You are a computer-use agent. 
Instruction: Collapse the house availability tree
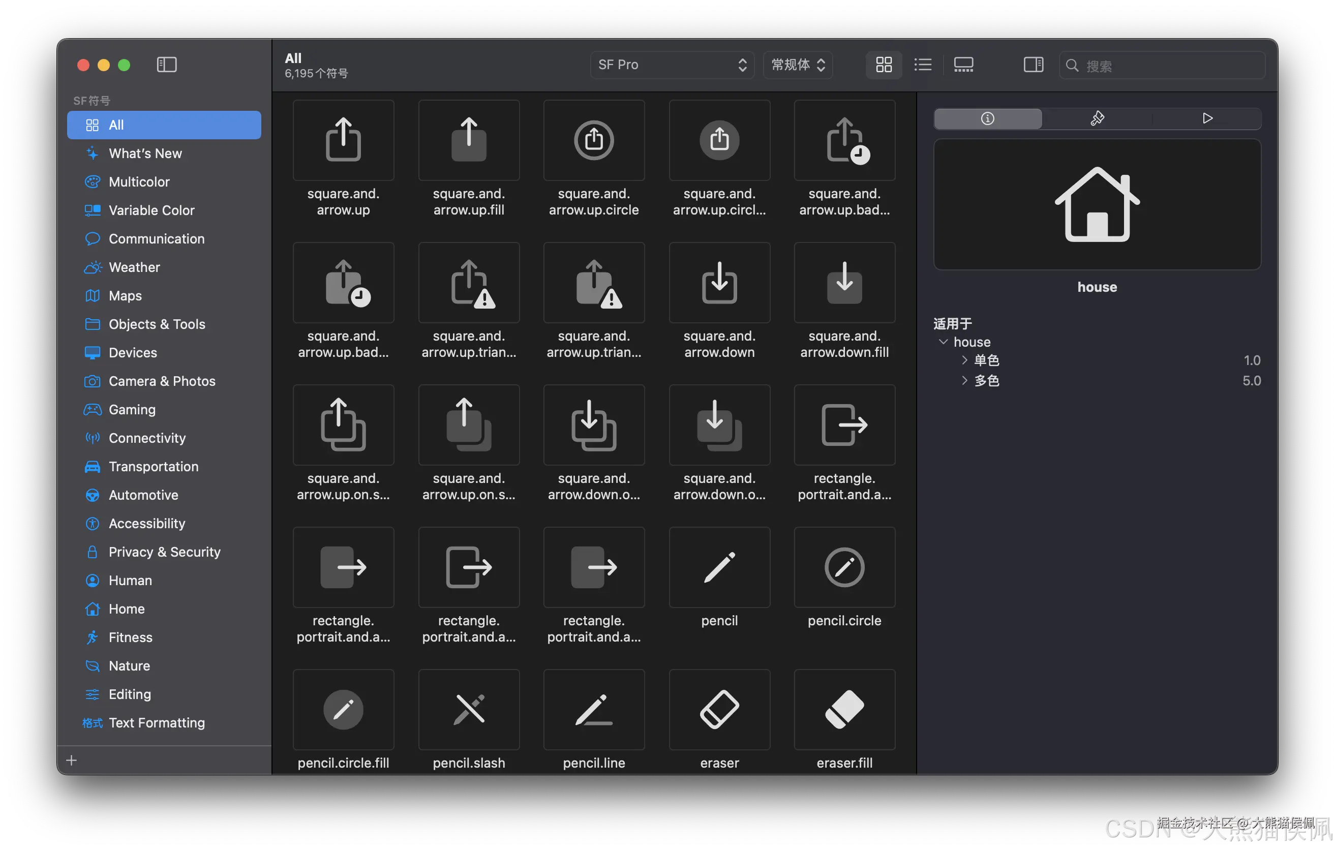click(x=943, y=342)
